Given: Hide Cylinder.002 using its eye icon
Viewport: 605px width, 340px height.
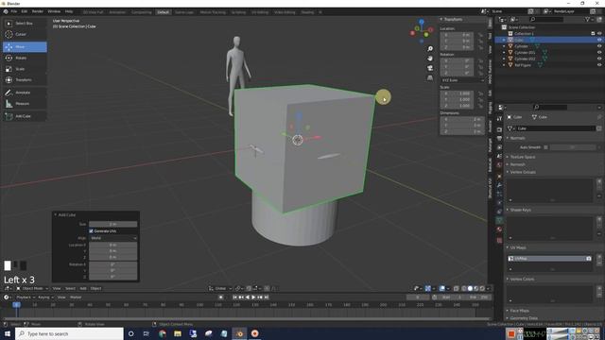Looking at the screenshot, I should click(x=599, y=59).
